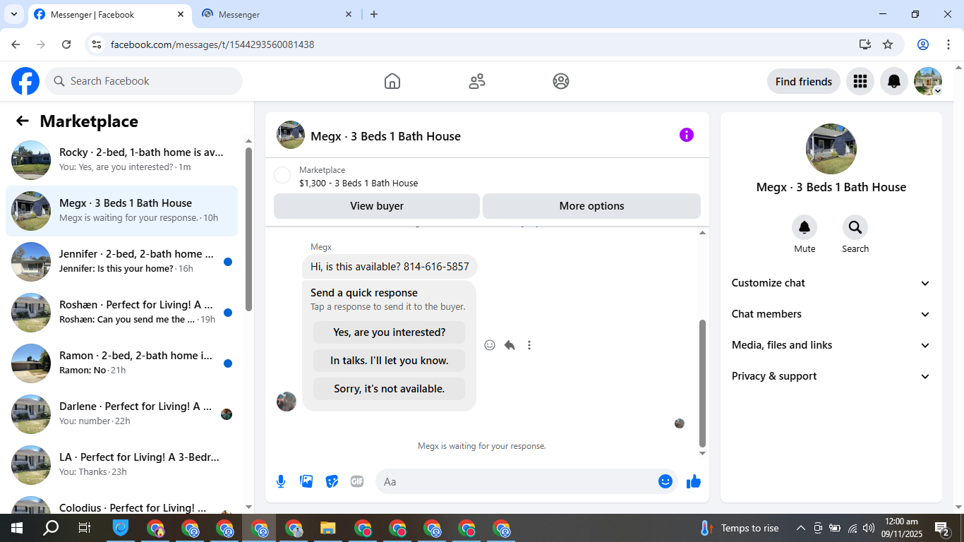Open LA Perfect for Living conversation

[121, 465]
